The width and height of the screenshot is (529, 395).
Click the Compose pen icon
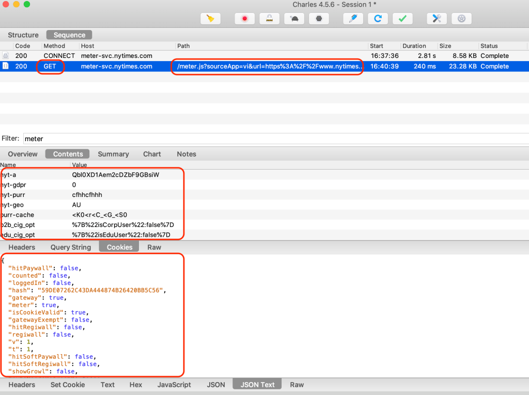point(353,19)
